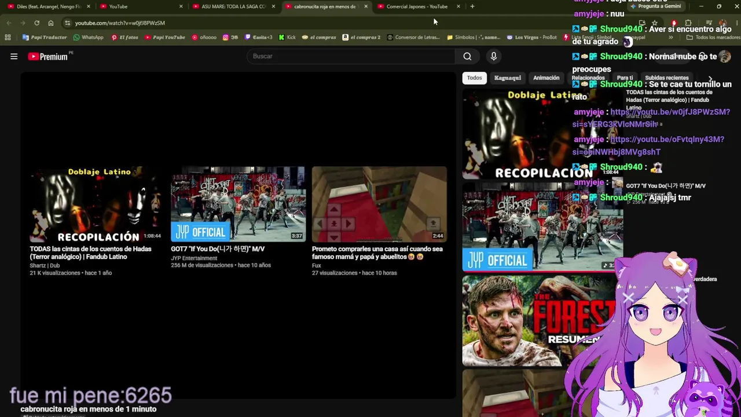Open the Chrome profile avatar
This screenshot has height=417, width=741.
(722, 23)
